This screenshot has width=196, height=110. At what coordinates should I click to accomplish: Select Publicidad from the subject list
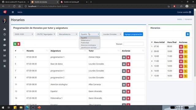pyautogui.click(x=89, y=43)
